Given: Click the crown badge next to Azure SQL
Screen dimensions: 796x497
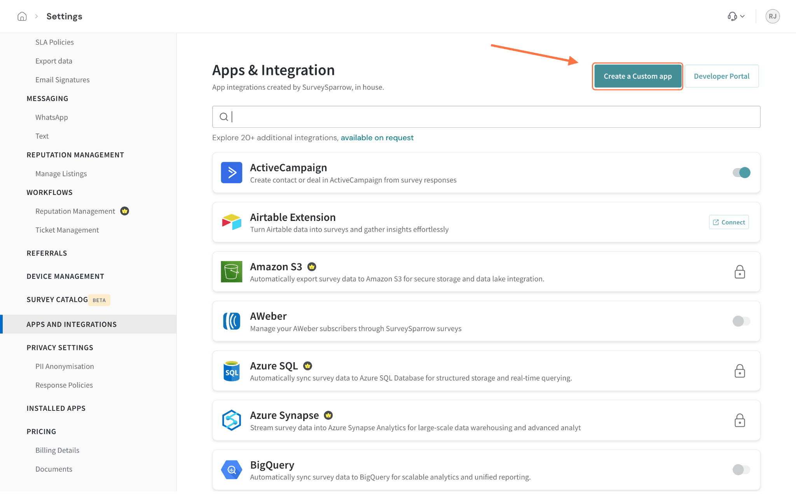Looking at the screenshot, I should (307, 366).
